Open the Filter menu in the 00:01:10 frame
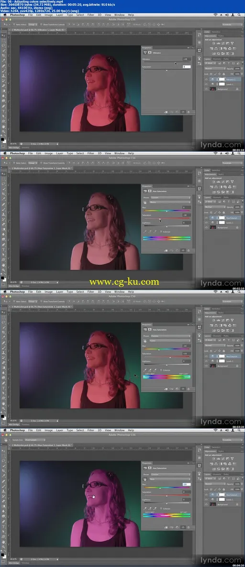The image size is (245, 567). tap(90, 15)
